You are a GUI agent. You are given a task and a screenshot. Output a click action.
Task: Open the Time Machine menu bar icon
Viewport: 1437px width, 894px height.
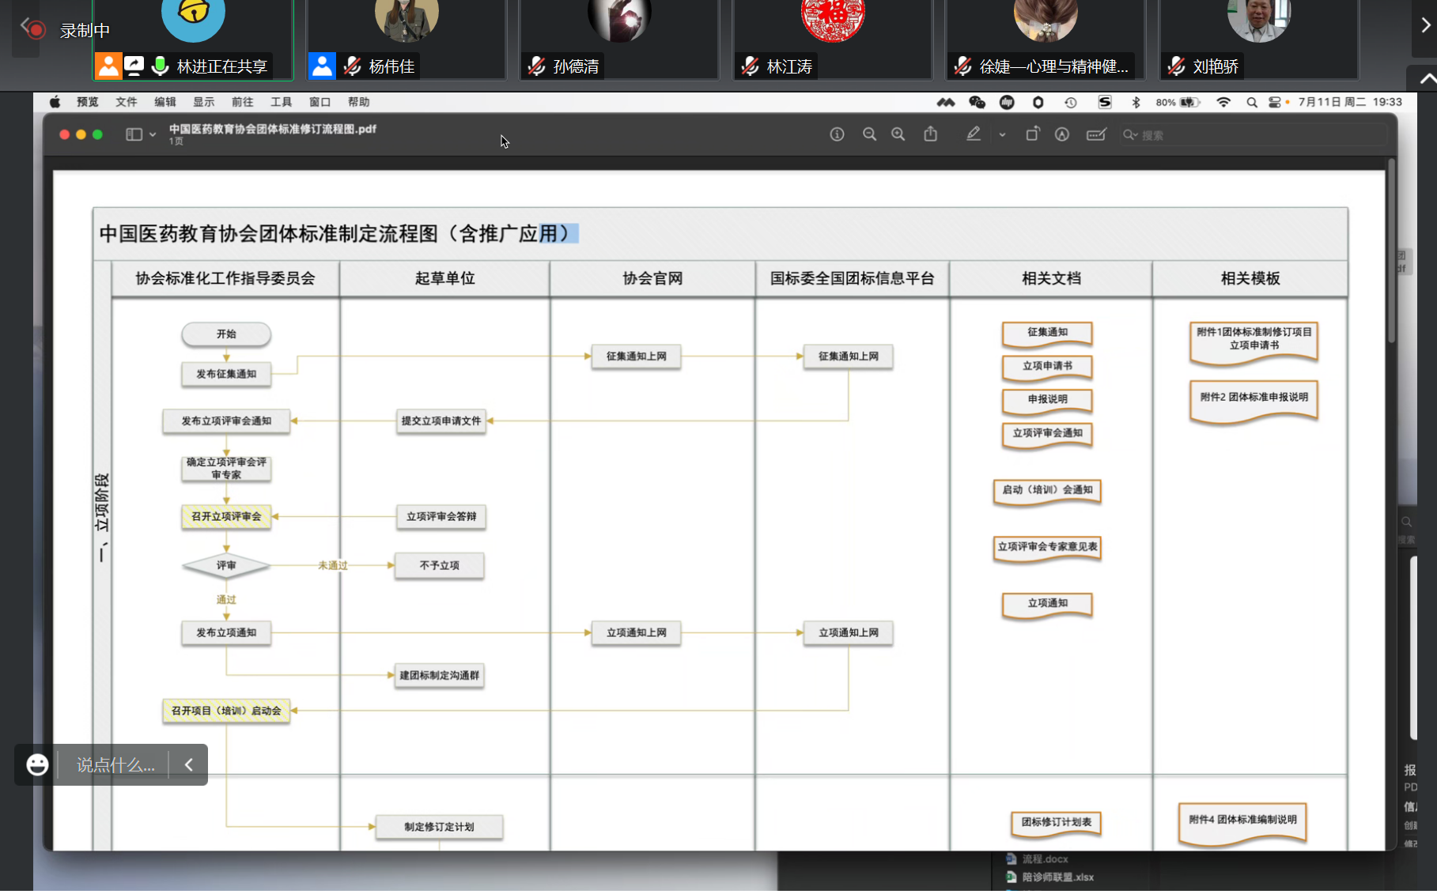pyautogui.click(x=1071, y=102)
